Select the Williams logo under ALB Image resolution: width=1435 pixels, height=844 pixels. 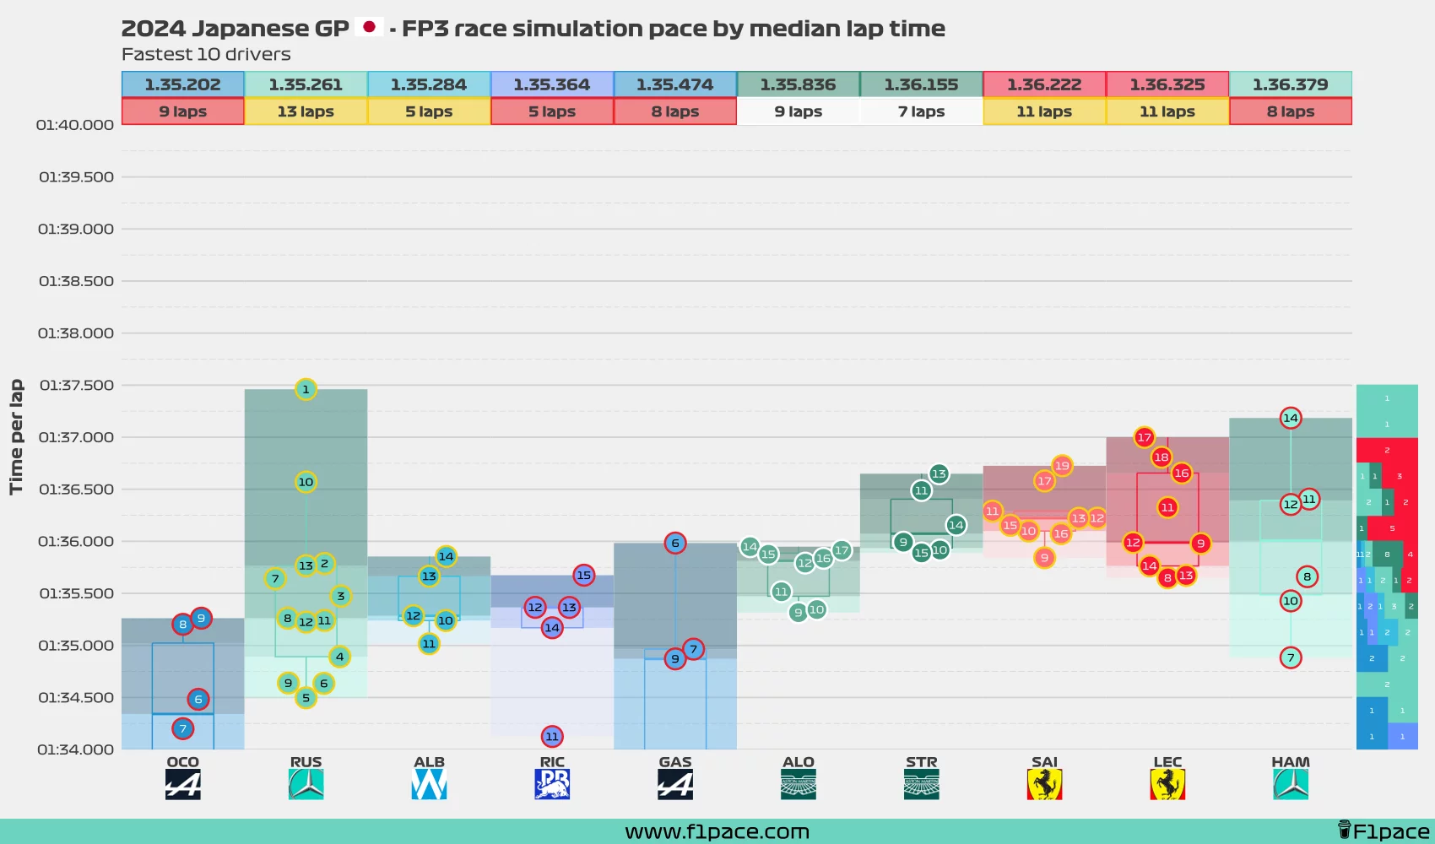429,782
